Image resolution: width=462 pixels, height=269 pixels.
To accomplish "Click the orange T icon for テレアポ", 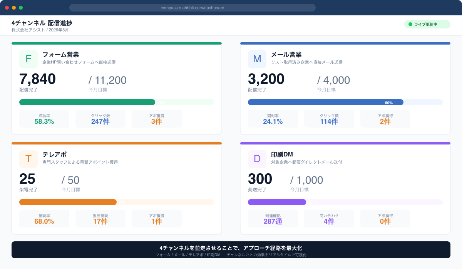I will [x=28, y=159].
